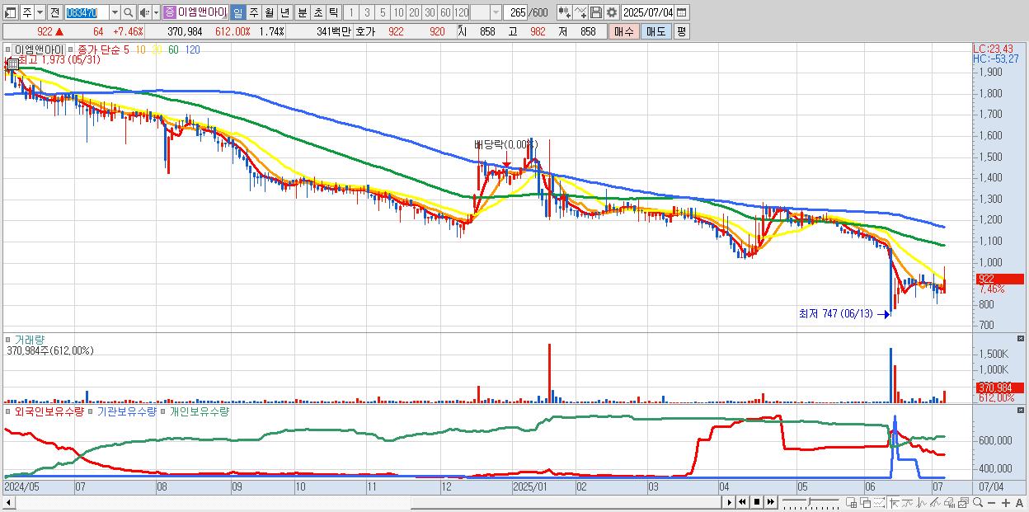Click the crosshair cursor tool icon
The width and height of the screenshot is (1029, 512).
[894, 502]
